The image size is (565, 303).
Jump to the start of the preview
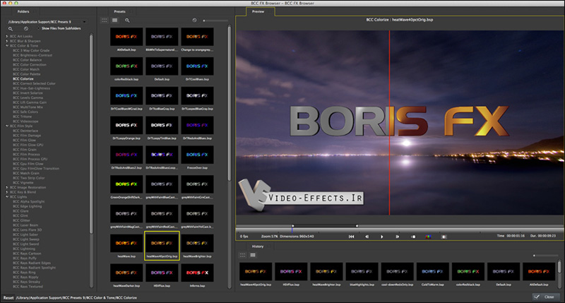click(351, 237)
